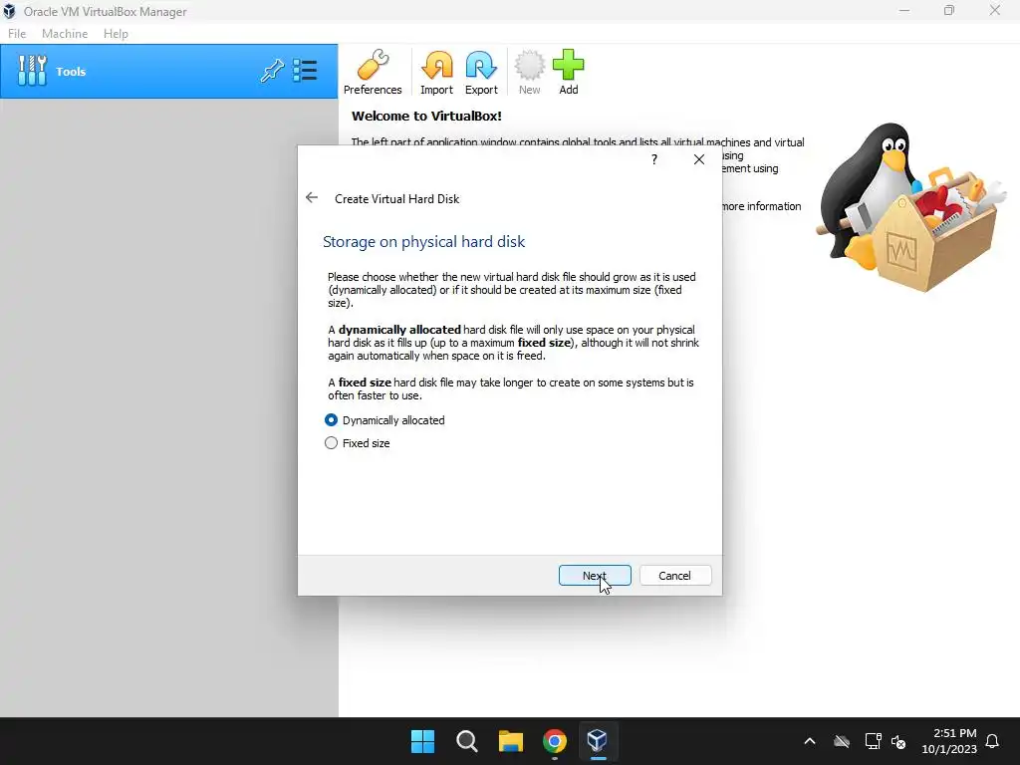Click the muted volume tray icon

tap(899, 741)
